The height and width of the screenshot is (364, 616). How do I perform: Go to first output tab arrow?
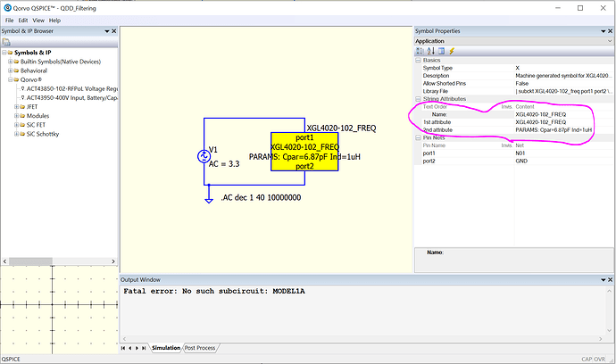point(123,348)
